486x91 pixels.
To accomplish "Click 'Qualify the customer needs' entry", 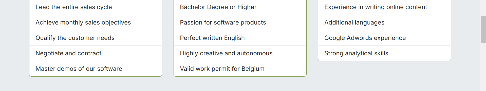I will point(96,38).
